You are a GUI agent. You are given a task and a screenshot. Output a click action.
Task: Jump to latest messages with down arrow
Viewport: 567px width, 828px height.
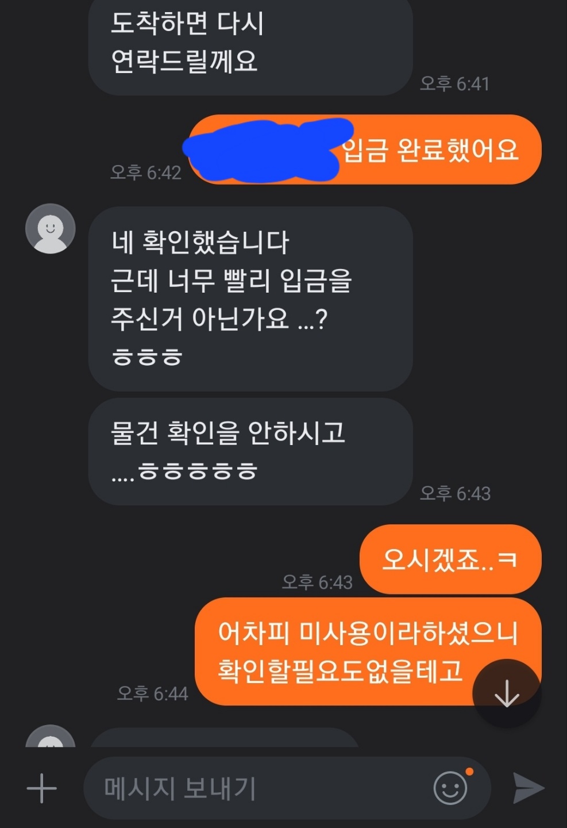click(507, 693)
